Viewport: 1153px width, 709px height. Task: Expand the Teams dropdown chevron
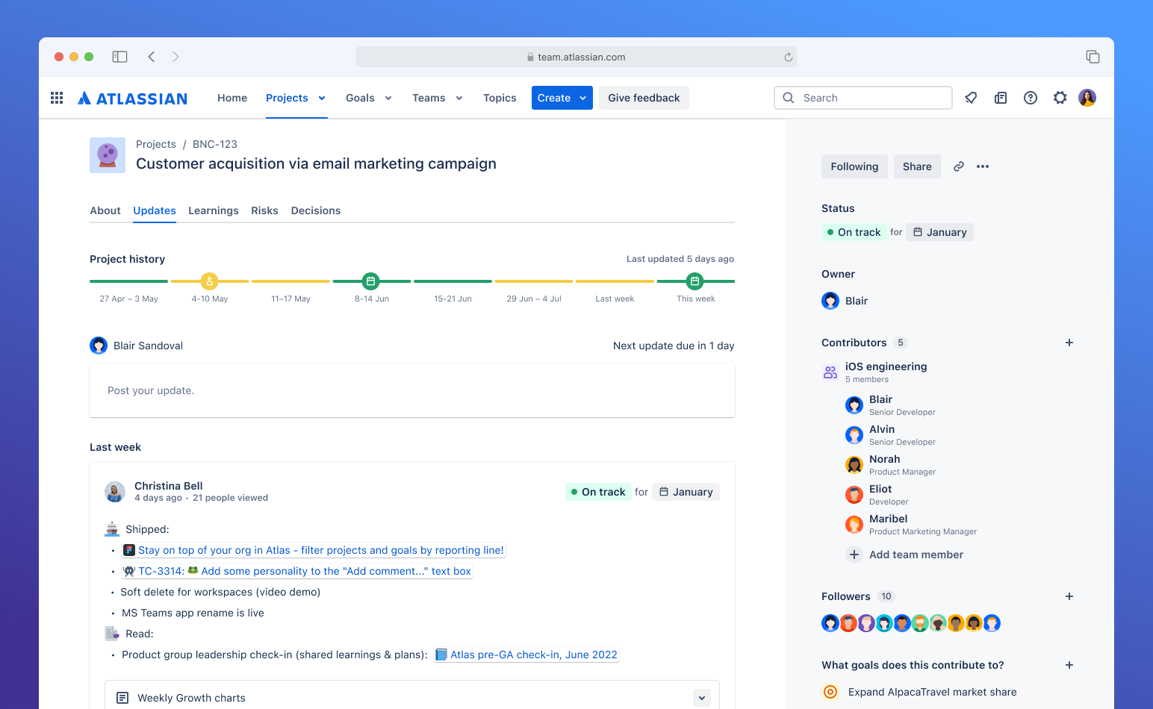coord(459,98)
